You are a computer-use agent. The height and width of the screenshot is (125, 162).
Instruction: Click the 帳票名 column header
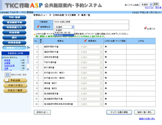[60, 41]
